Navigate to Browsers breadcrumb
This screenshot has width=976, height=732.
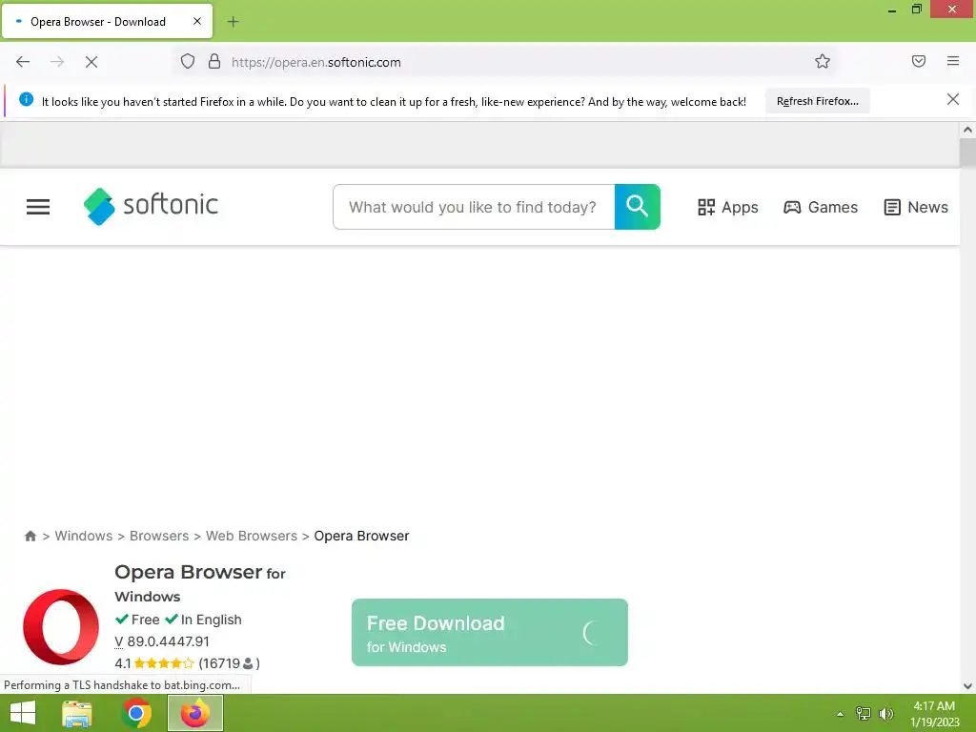coord(159,536)
